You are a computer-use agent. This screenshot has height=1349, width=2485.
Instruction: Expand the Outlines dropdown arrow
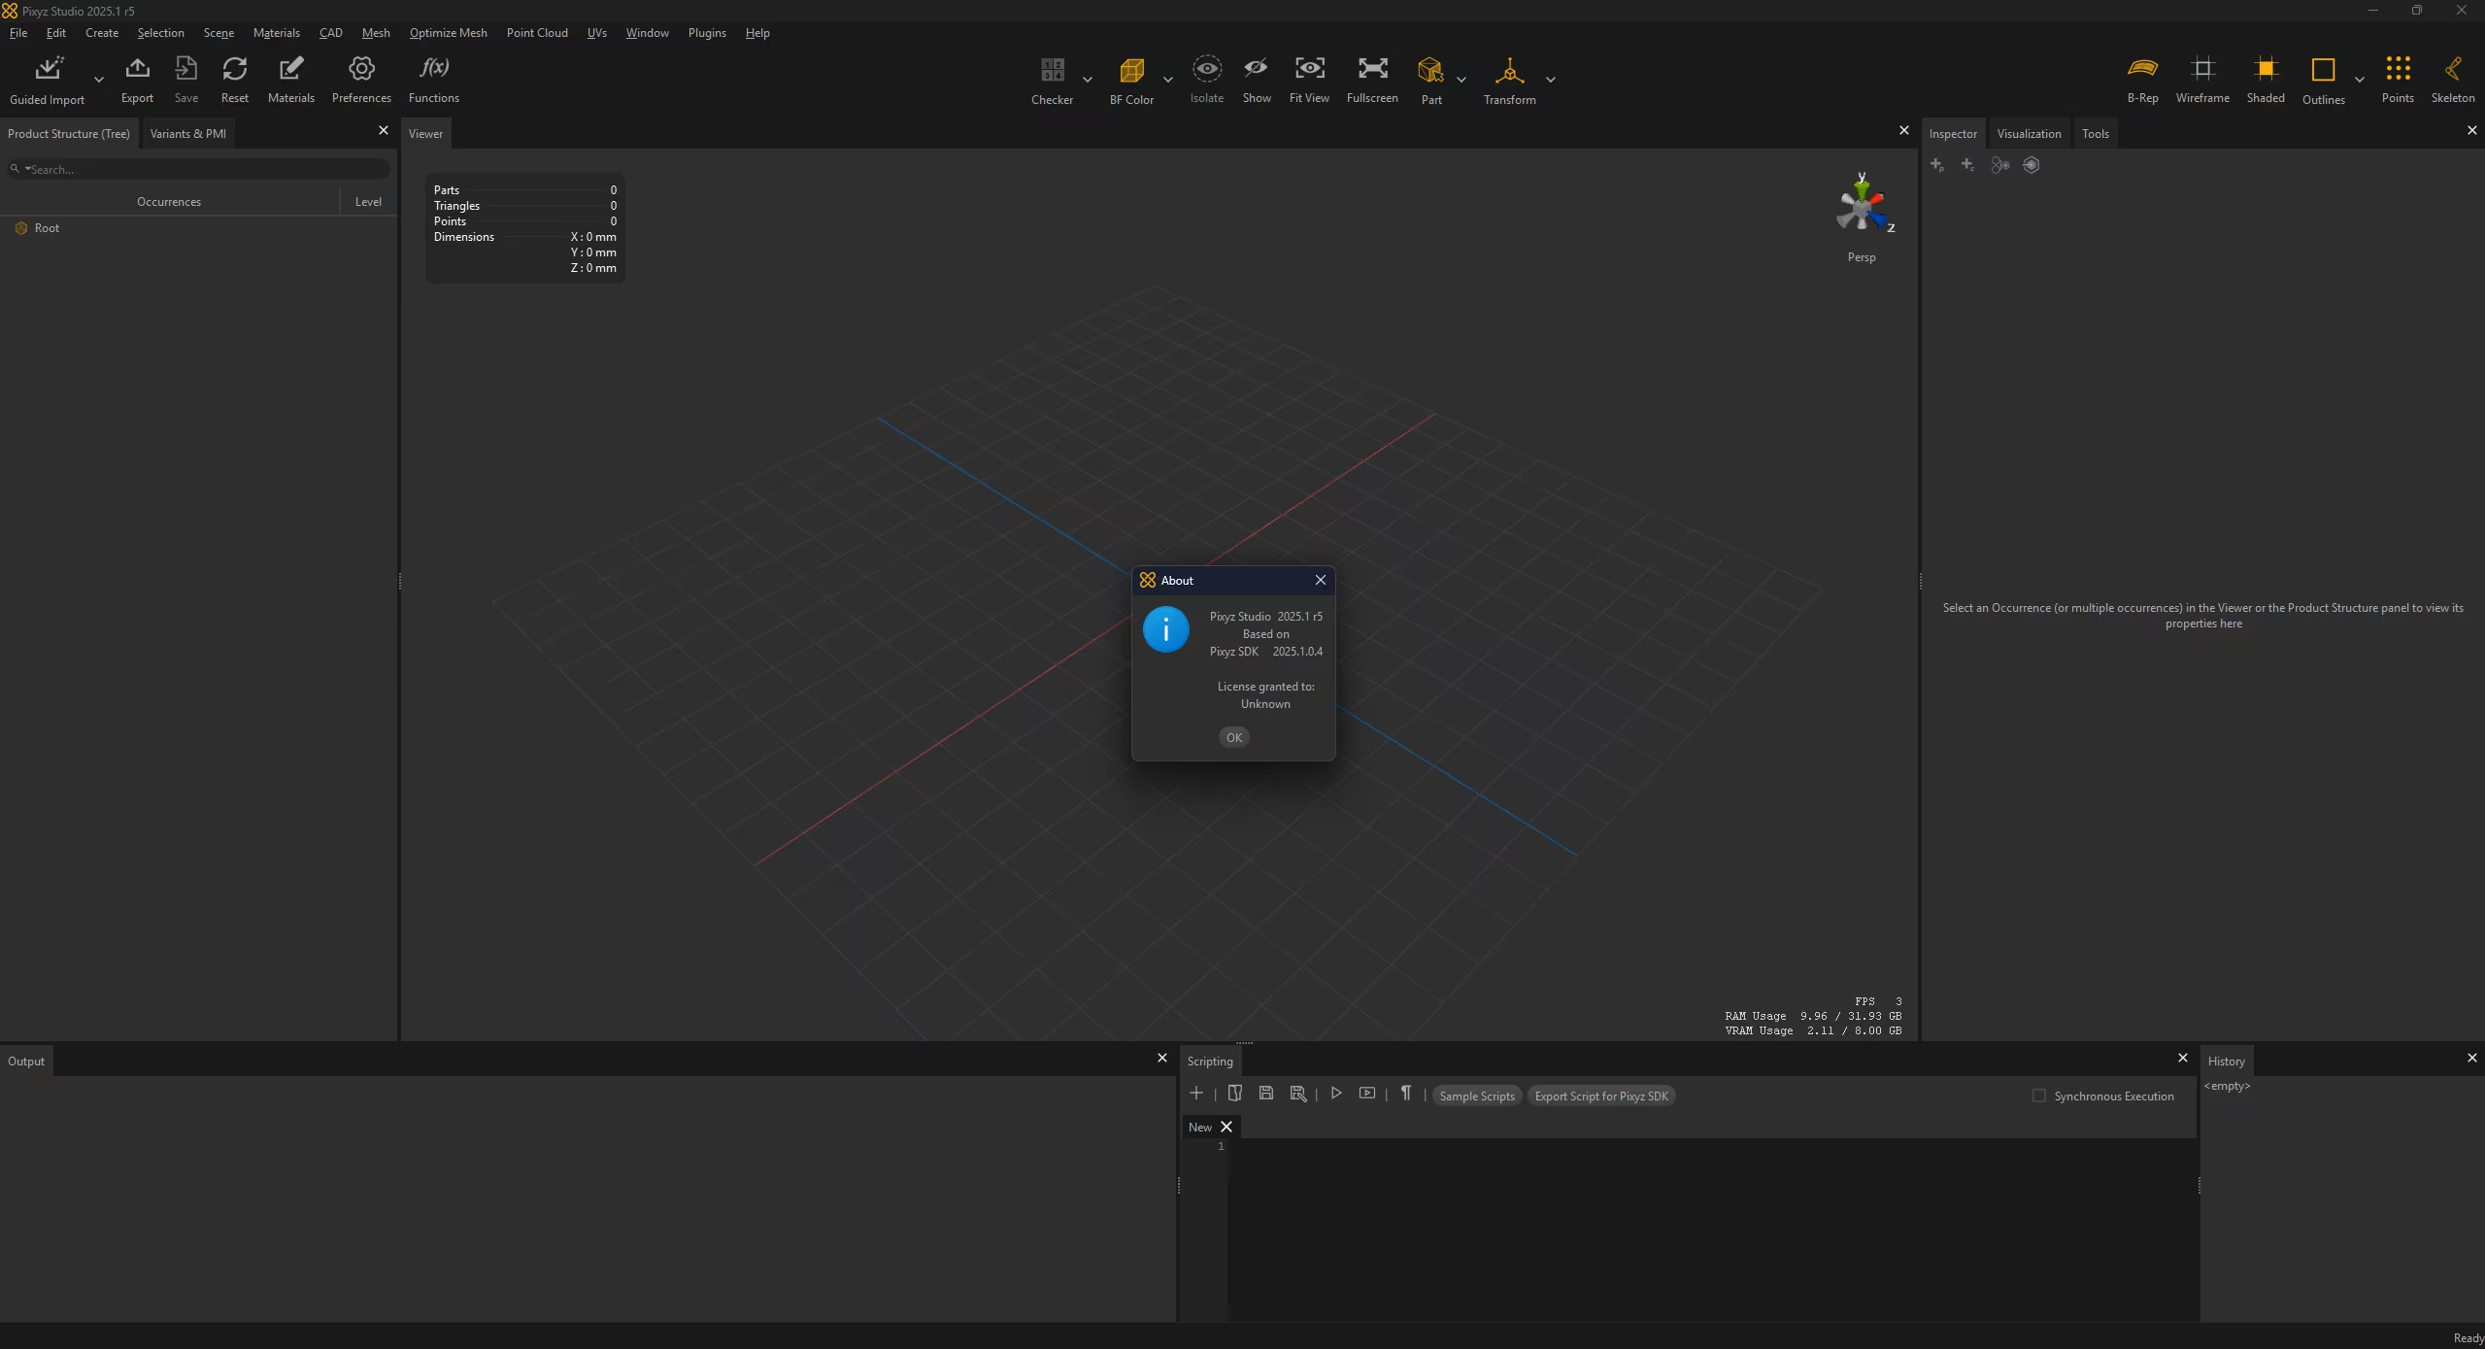pyautogui.click(x=2359, y=80)
